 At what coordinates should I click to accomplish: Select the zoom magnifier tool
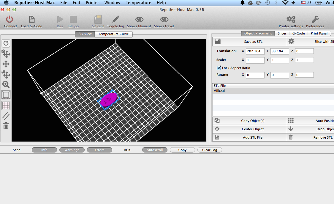click(6, 84)
